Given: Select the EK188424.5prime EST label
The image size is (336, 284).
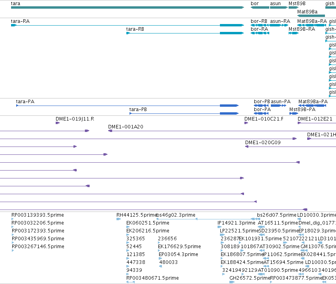Looking at the screenshot, I should tap(242, 262).
